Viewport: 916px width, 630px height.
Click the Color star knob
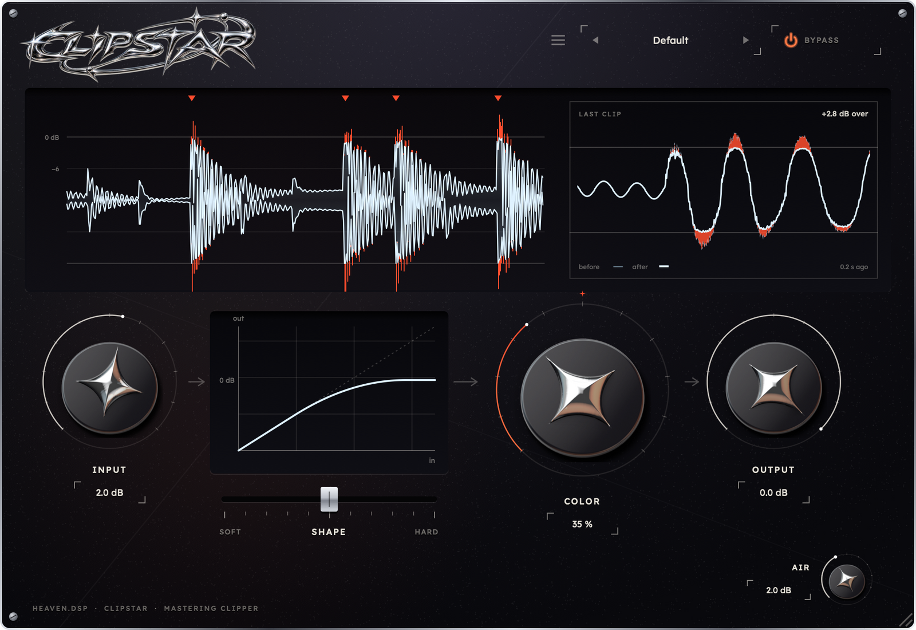pos(582,398)
